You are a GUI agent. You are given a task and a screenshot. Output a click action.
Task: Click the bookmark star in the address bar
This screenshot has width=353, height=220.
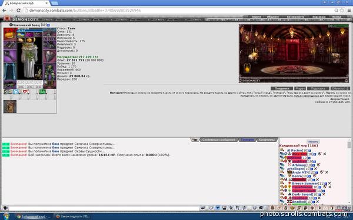[342, 11]
